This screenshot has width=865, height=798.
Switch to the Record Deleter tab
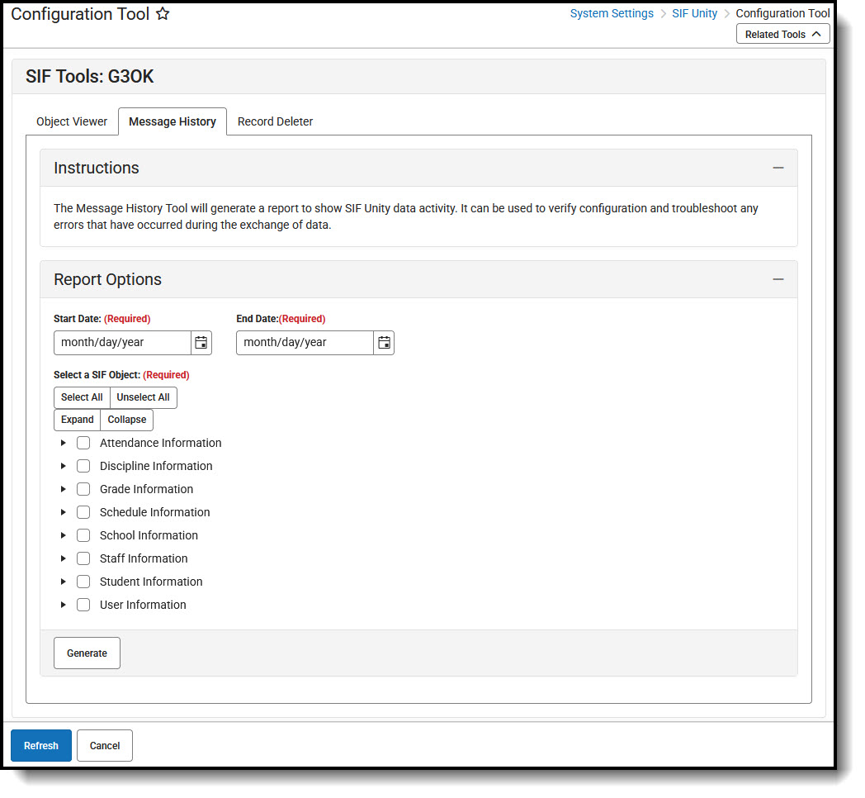coord(275,121)
